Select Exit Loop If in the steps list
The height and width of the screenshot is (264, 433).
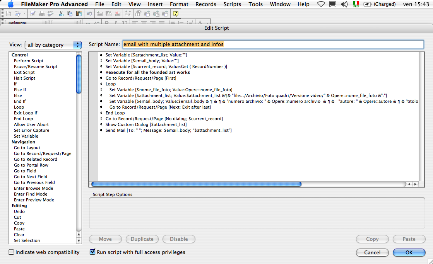[26, 113]
